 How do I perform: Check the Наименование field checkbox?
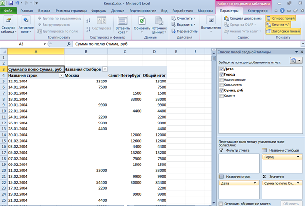[x=222, y=80]
